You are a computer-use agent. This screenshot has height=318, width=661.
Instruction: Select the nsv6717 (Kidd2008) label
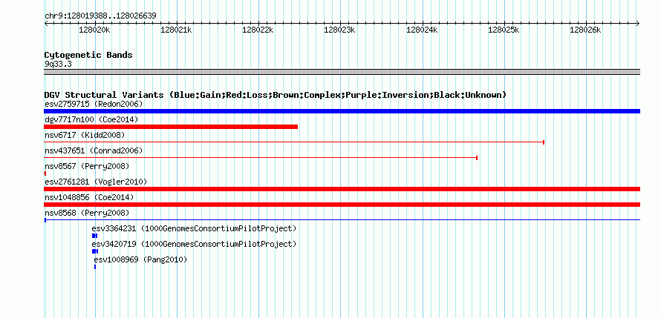click(x=85, y=135)
